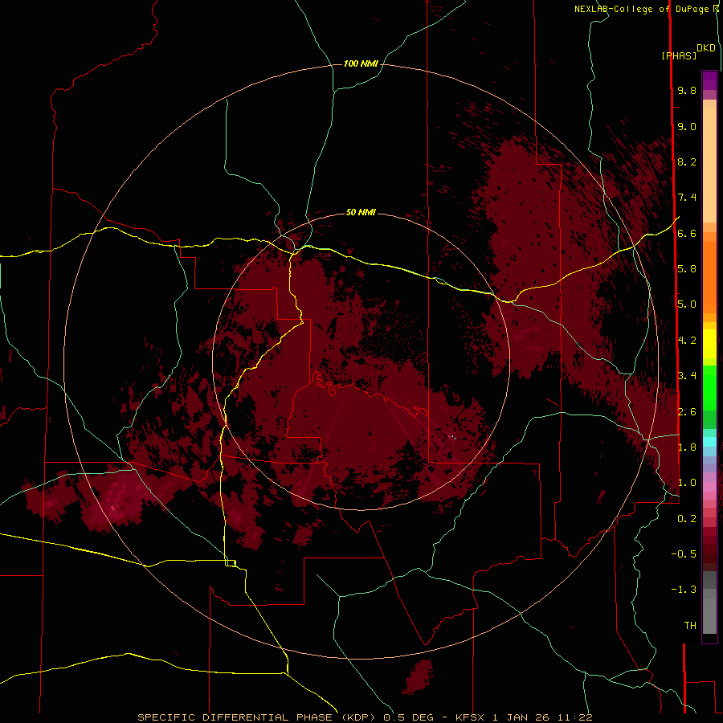Click the isolated echo blob below the 100 NMI ring
723x723 pixels.
[x=419, y=676]
